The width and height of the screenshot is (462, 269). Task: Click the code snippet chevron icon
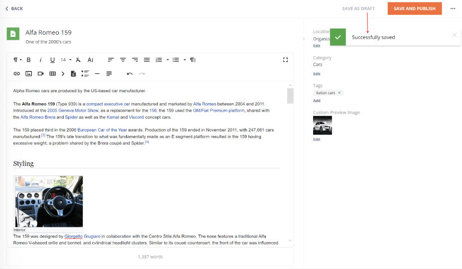[x=63, y=74]
